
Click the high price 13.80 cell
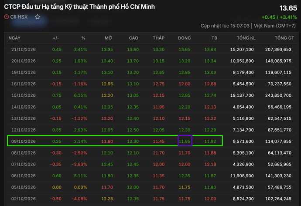pyautogui.click(x=133, y=50)
